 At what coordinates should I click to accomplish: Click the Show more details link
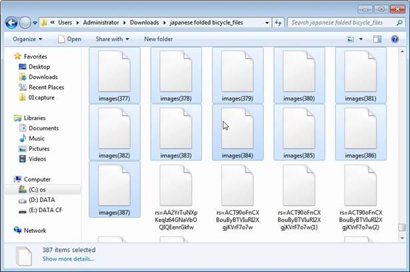click(x=68, y=259)
